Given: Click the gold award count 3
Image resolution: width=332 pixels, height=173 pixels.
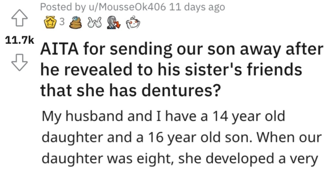Looking at the screenshot, I should click(62, 22).
